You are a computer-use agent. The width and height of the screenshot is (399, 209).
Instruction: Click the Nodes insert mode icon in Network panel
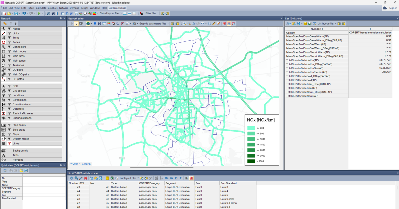click(x=4, y=29)
